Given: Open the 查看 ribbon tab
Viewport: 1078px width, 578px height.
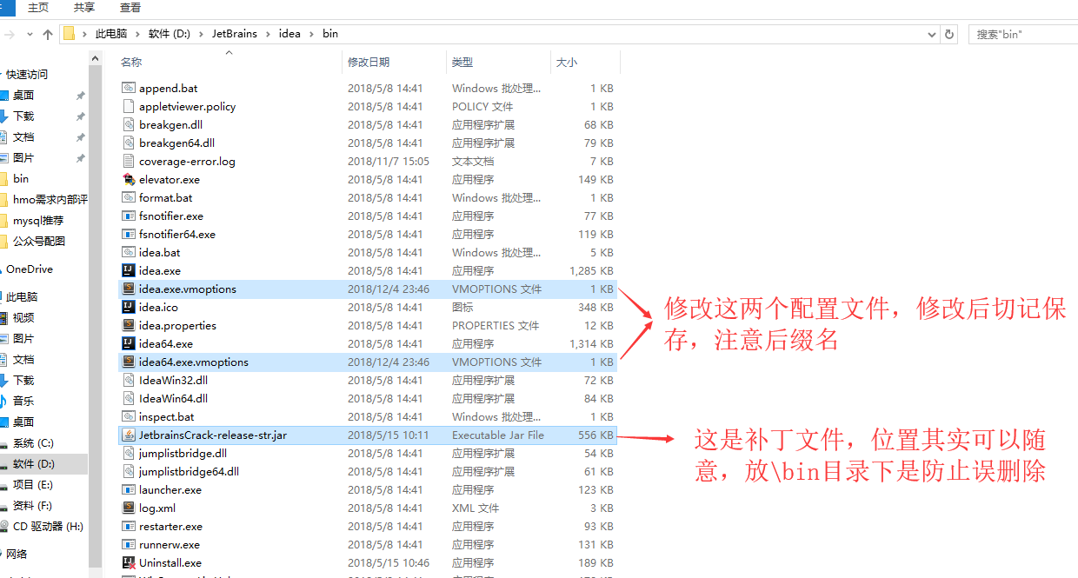Looking at the screenshot, I should (130, 7).
